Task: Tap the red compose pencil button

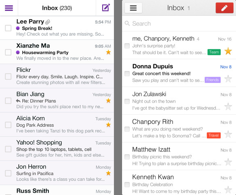Action: pos(225,8)
